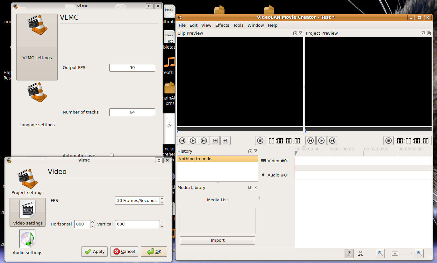Confirm settings with OK button

[154, 252]
